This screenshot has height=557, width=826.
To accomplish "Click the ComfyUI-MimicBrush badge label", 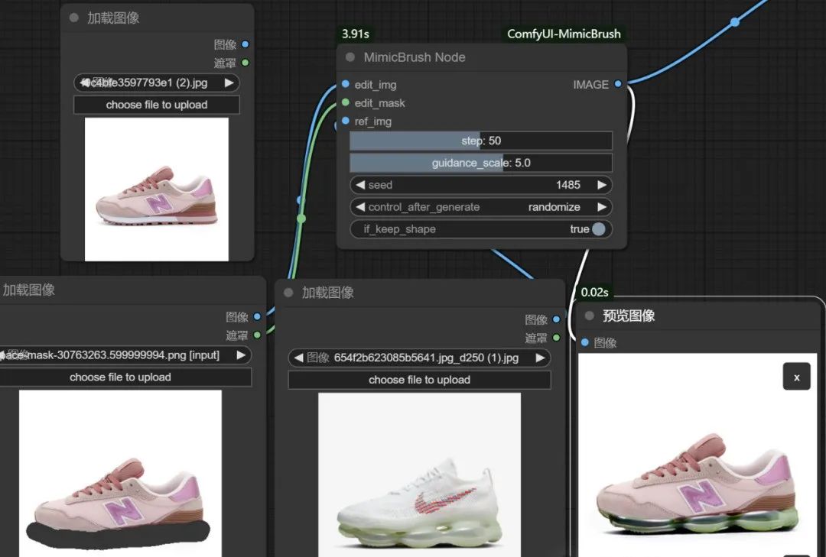I will coord(564,34).
